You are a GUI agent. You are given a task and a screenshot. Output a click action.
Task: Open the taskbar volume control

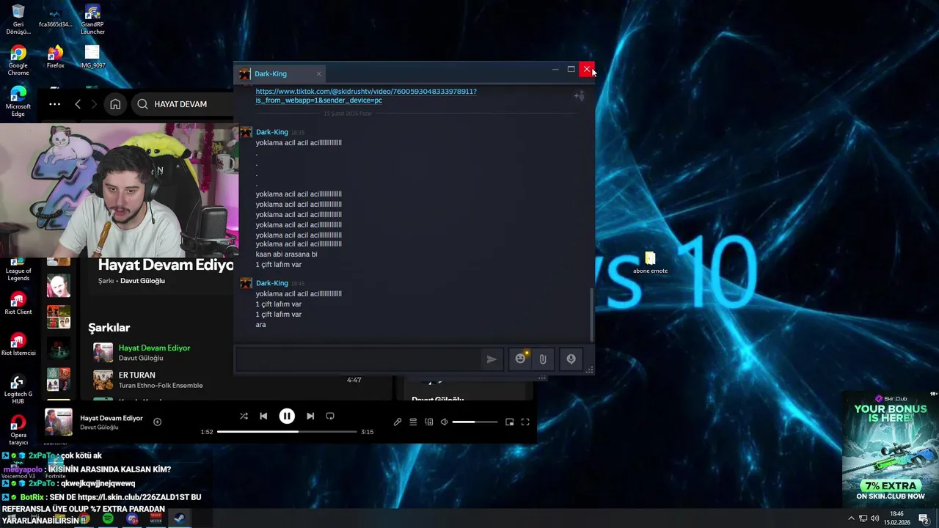tap(875, 518)
